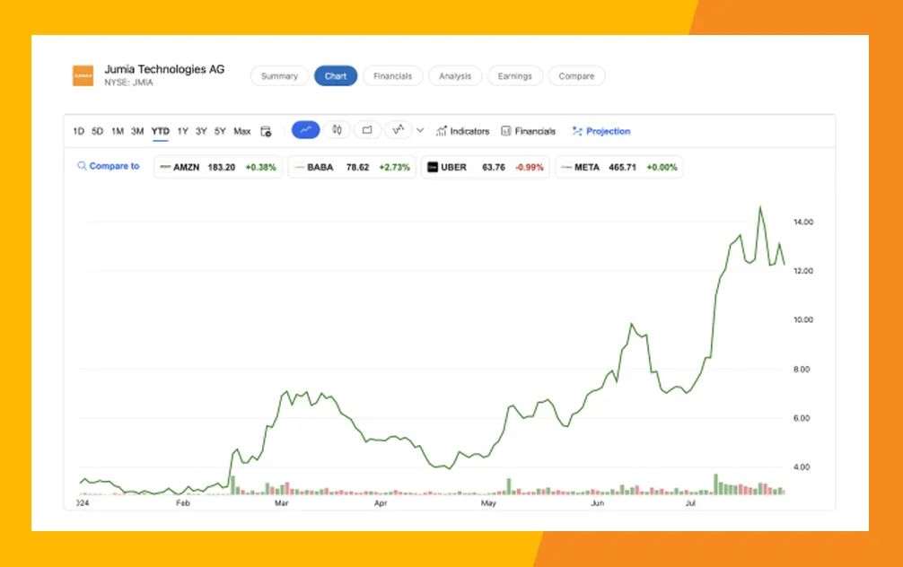This screenshot has height=567, width=903.
Task: Toggle the Projection feature
Action: 601,131
